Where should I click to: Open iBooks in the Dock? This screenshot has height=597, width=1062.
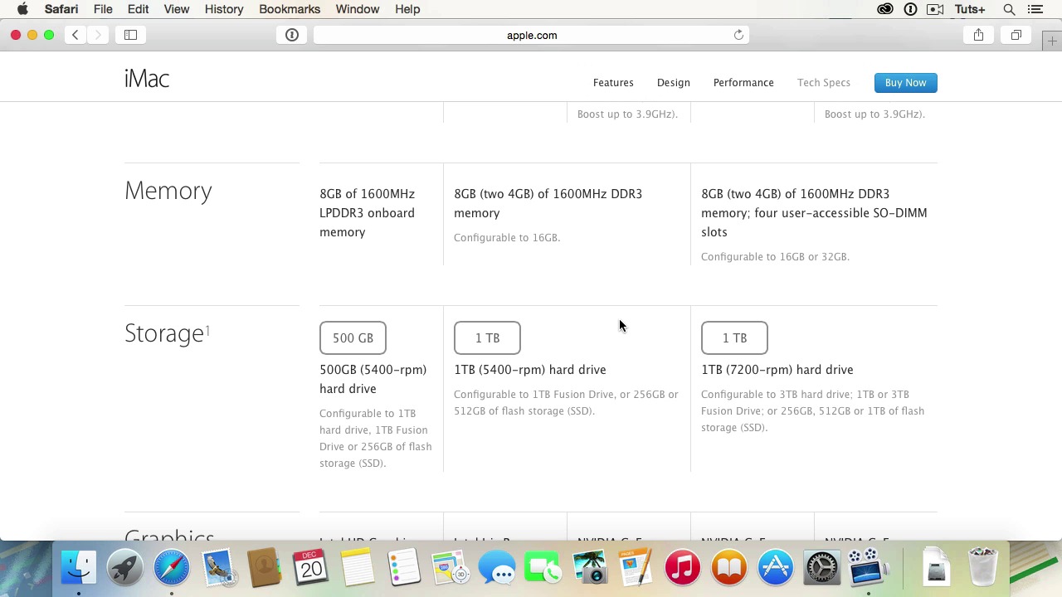[x=729, y=568]
